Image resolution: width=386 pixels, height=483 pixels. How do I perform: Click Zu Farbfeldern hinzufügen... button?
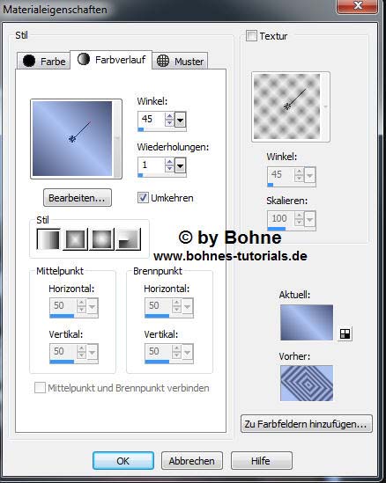point(306,424)
